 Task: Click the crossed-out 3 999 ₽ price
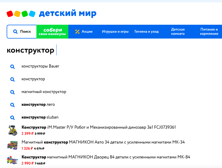tap(40, 134)
